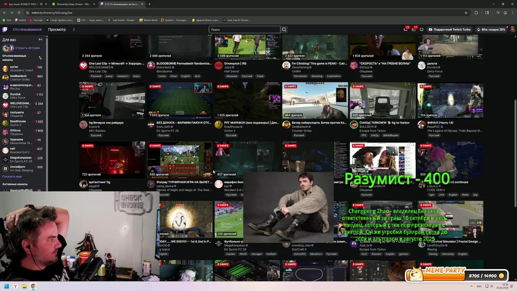Collapse the Для вас sidebar

(40, 40)
